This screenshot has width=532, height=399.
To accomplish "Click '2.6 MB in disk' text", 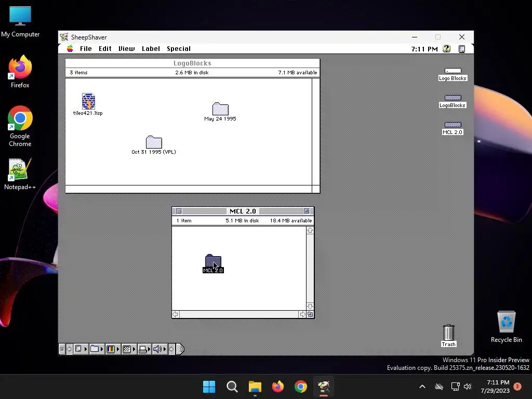I will coord(192,72).
